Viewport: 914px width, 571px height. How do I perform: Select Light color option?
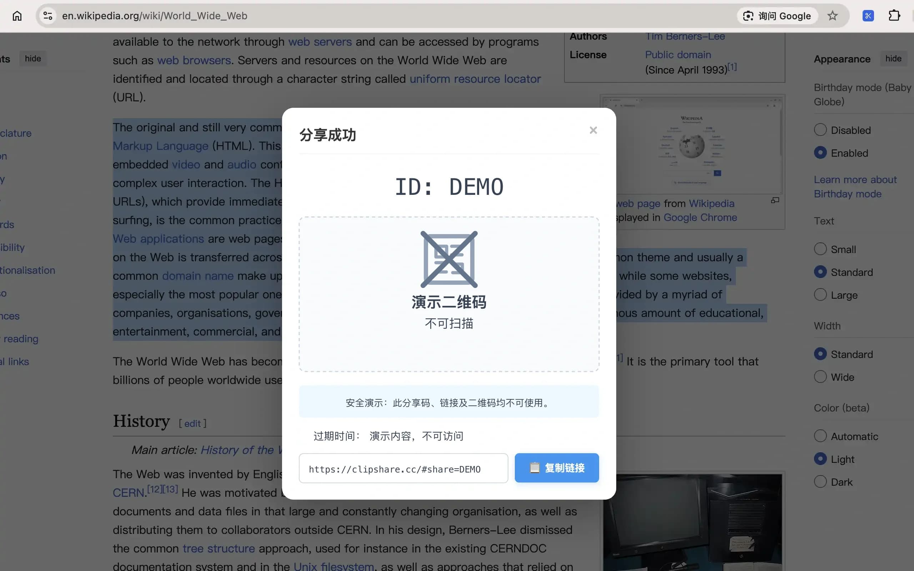(x=820, y=459)
